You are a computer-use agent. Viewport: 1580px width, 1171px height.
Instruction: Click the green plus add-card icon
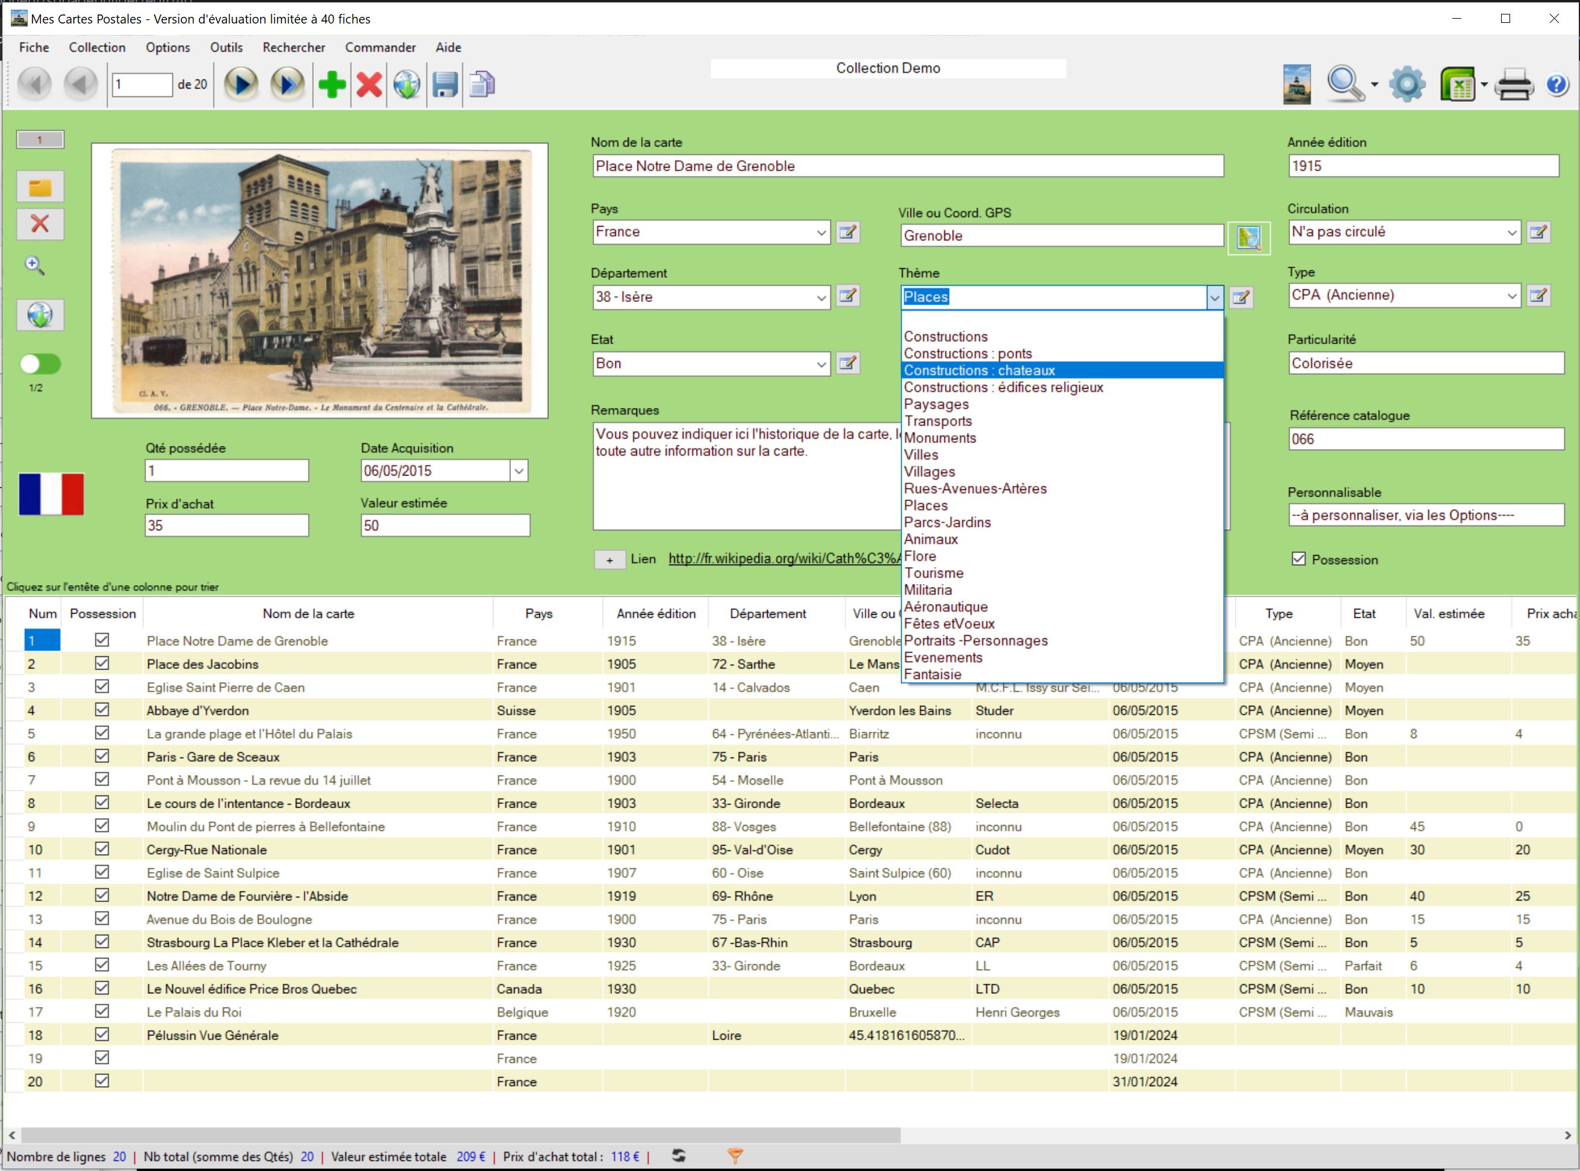(332, 84)
